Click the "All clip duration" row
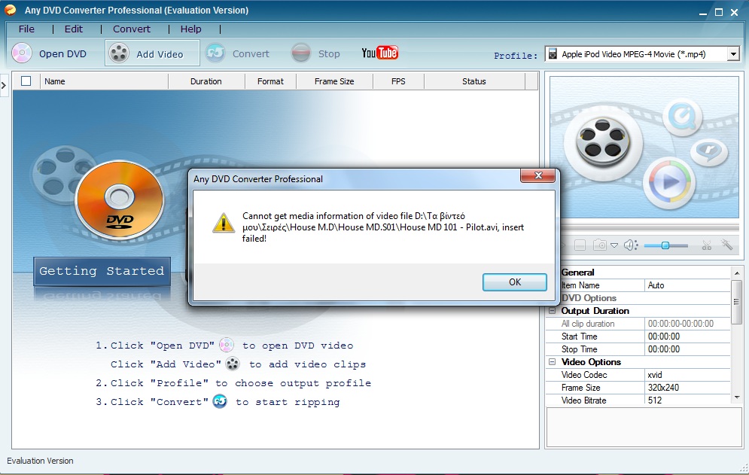Image resolution: width=749 pixels, height=475 pixels. [638, 324]
